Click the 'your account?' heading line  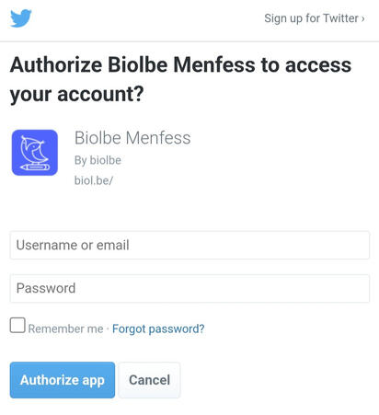coord(76,94)
